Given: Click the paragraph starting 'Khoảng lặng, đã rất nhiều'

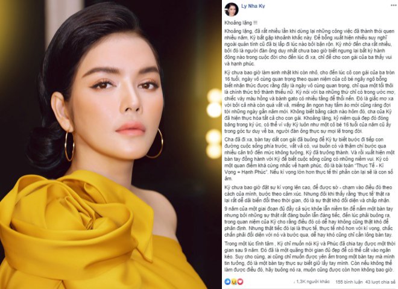Looking at the screenshot, I should click(x=310, y=48).
